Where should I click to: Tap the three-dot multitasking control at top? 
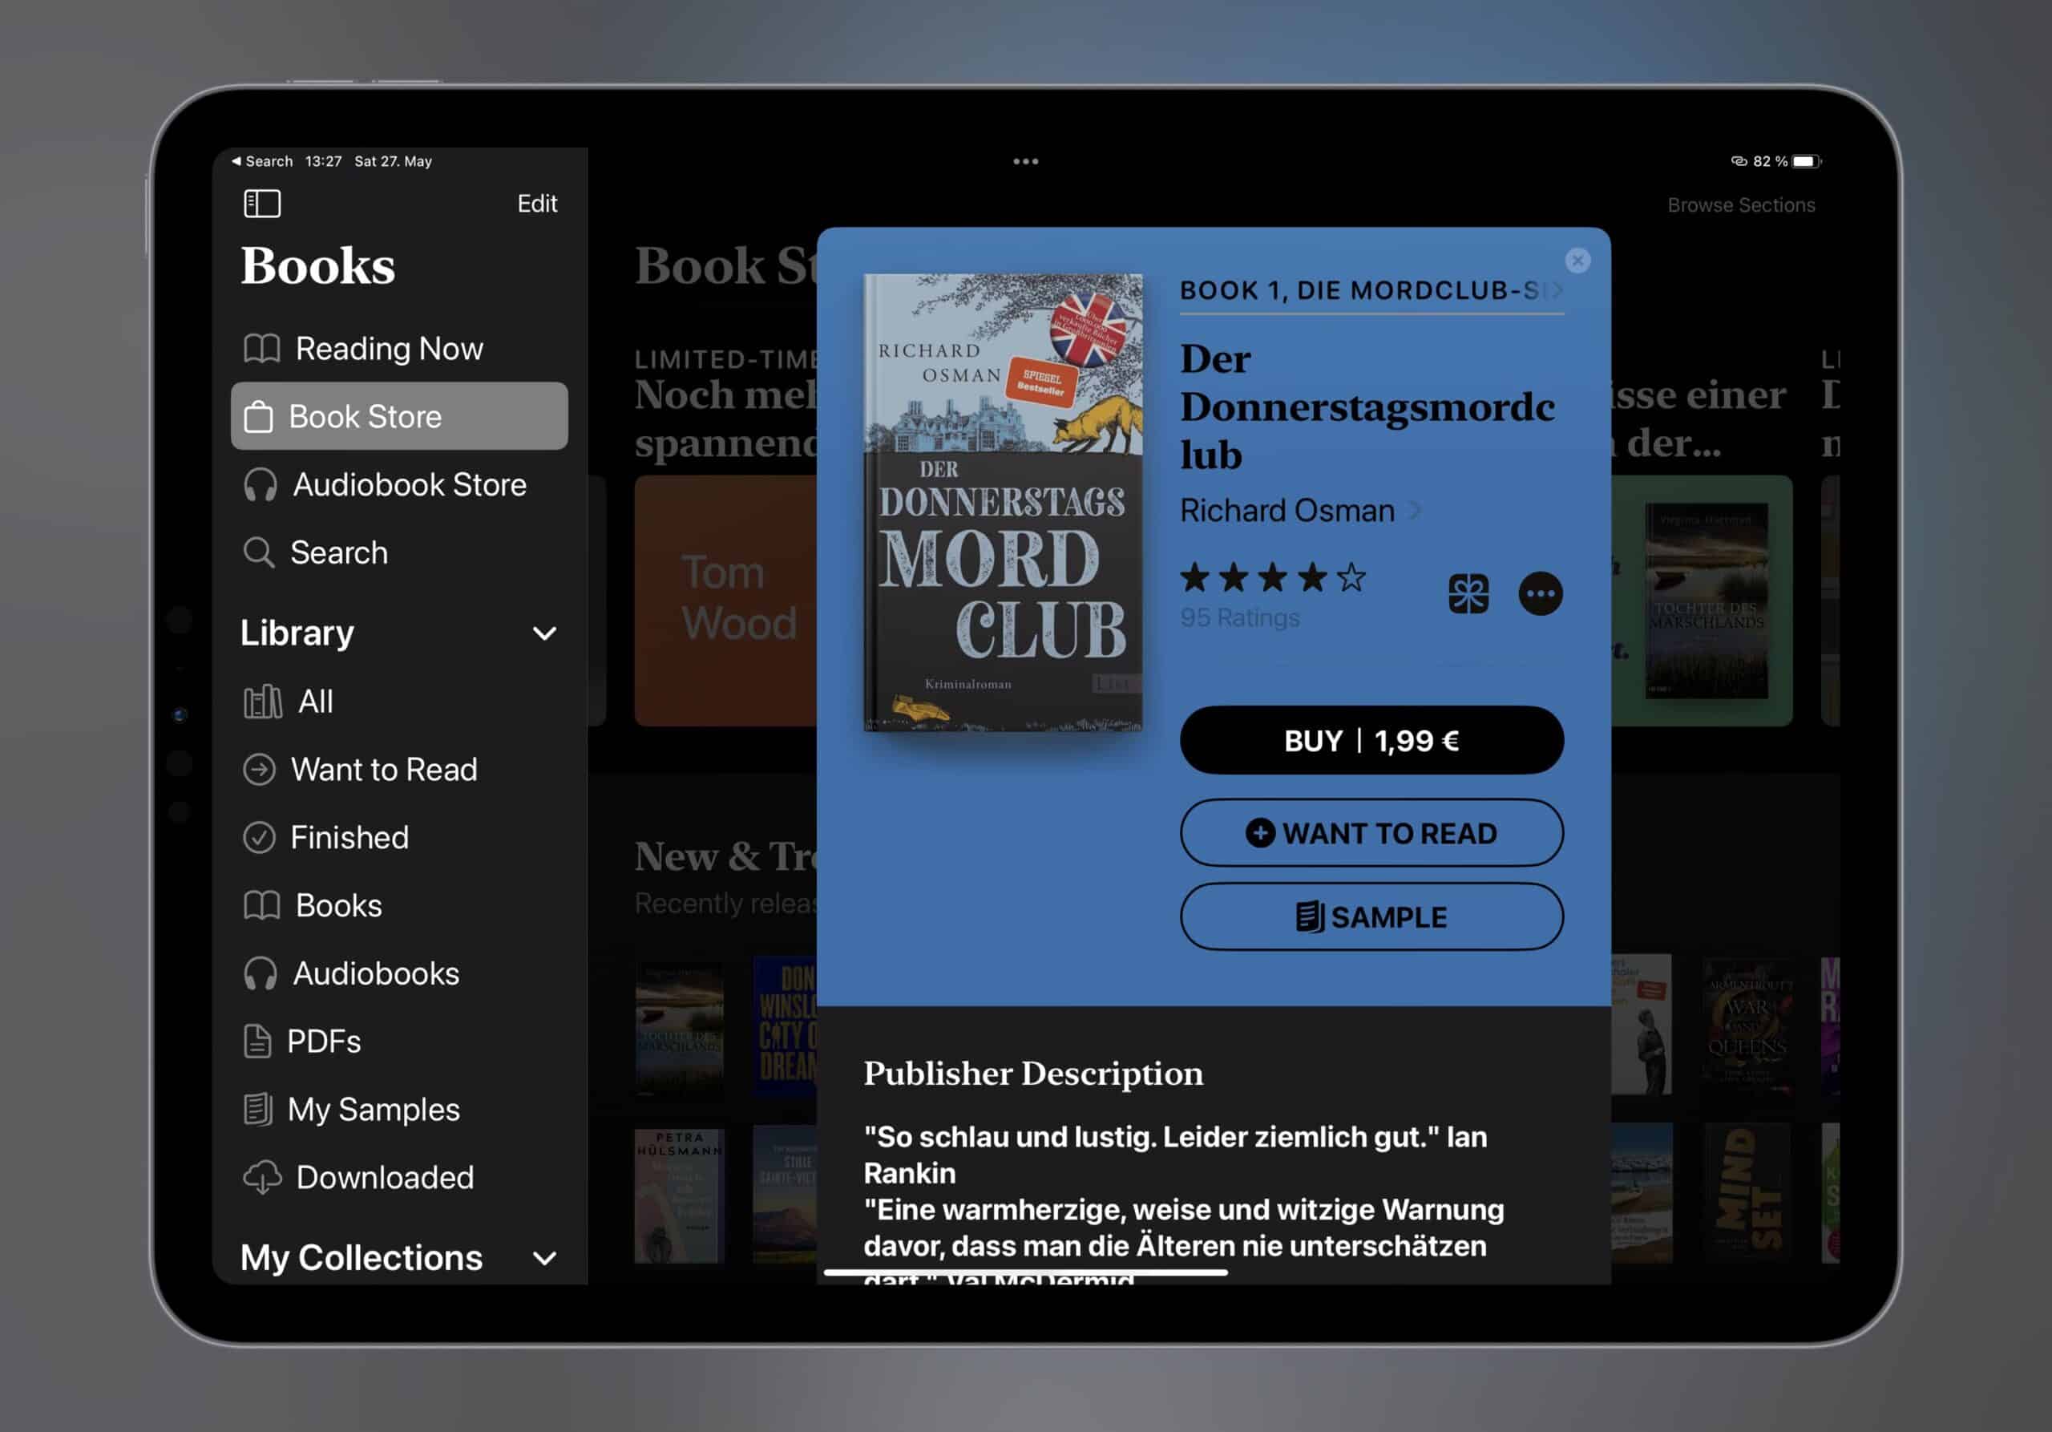point(1026,162)
